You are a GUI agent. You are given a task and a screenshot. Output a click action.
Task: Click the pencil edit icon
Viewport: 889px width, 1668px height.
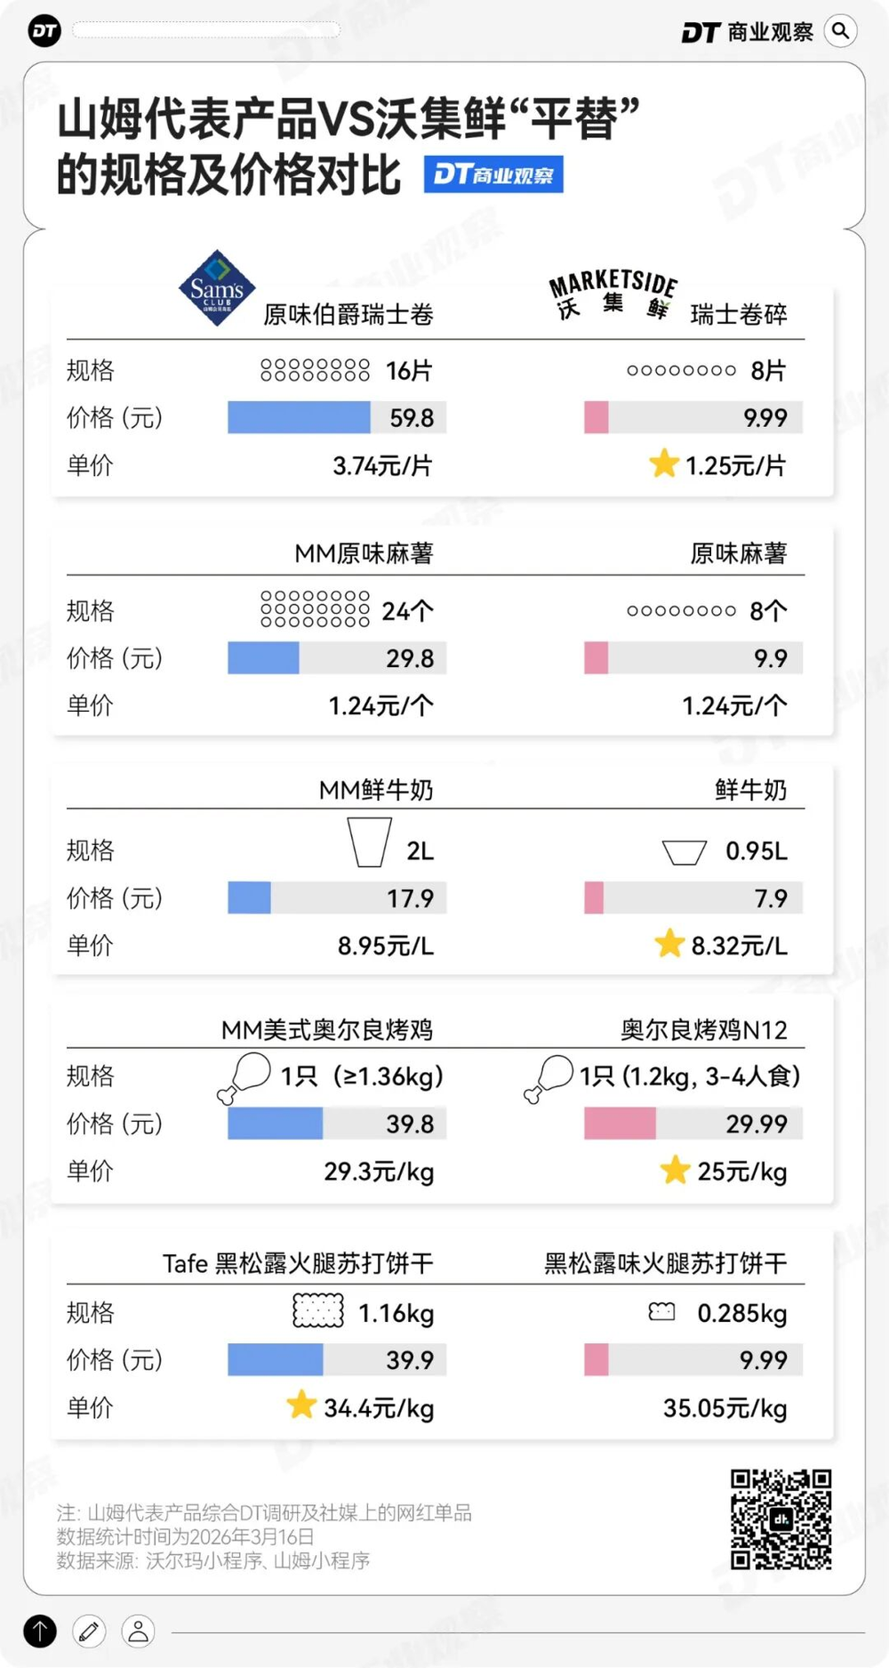(x=89, y=1631)
